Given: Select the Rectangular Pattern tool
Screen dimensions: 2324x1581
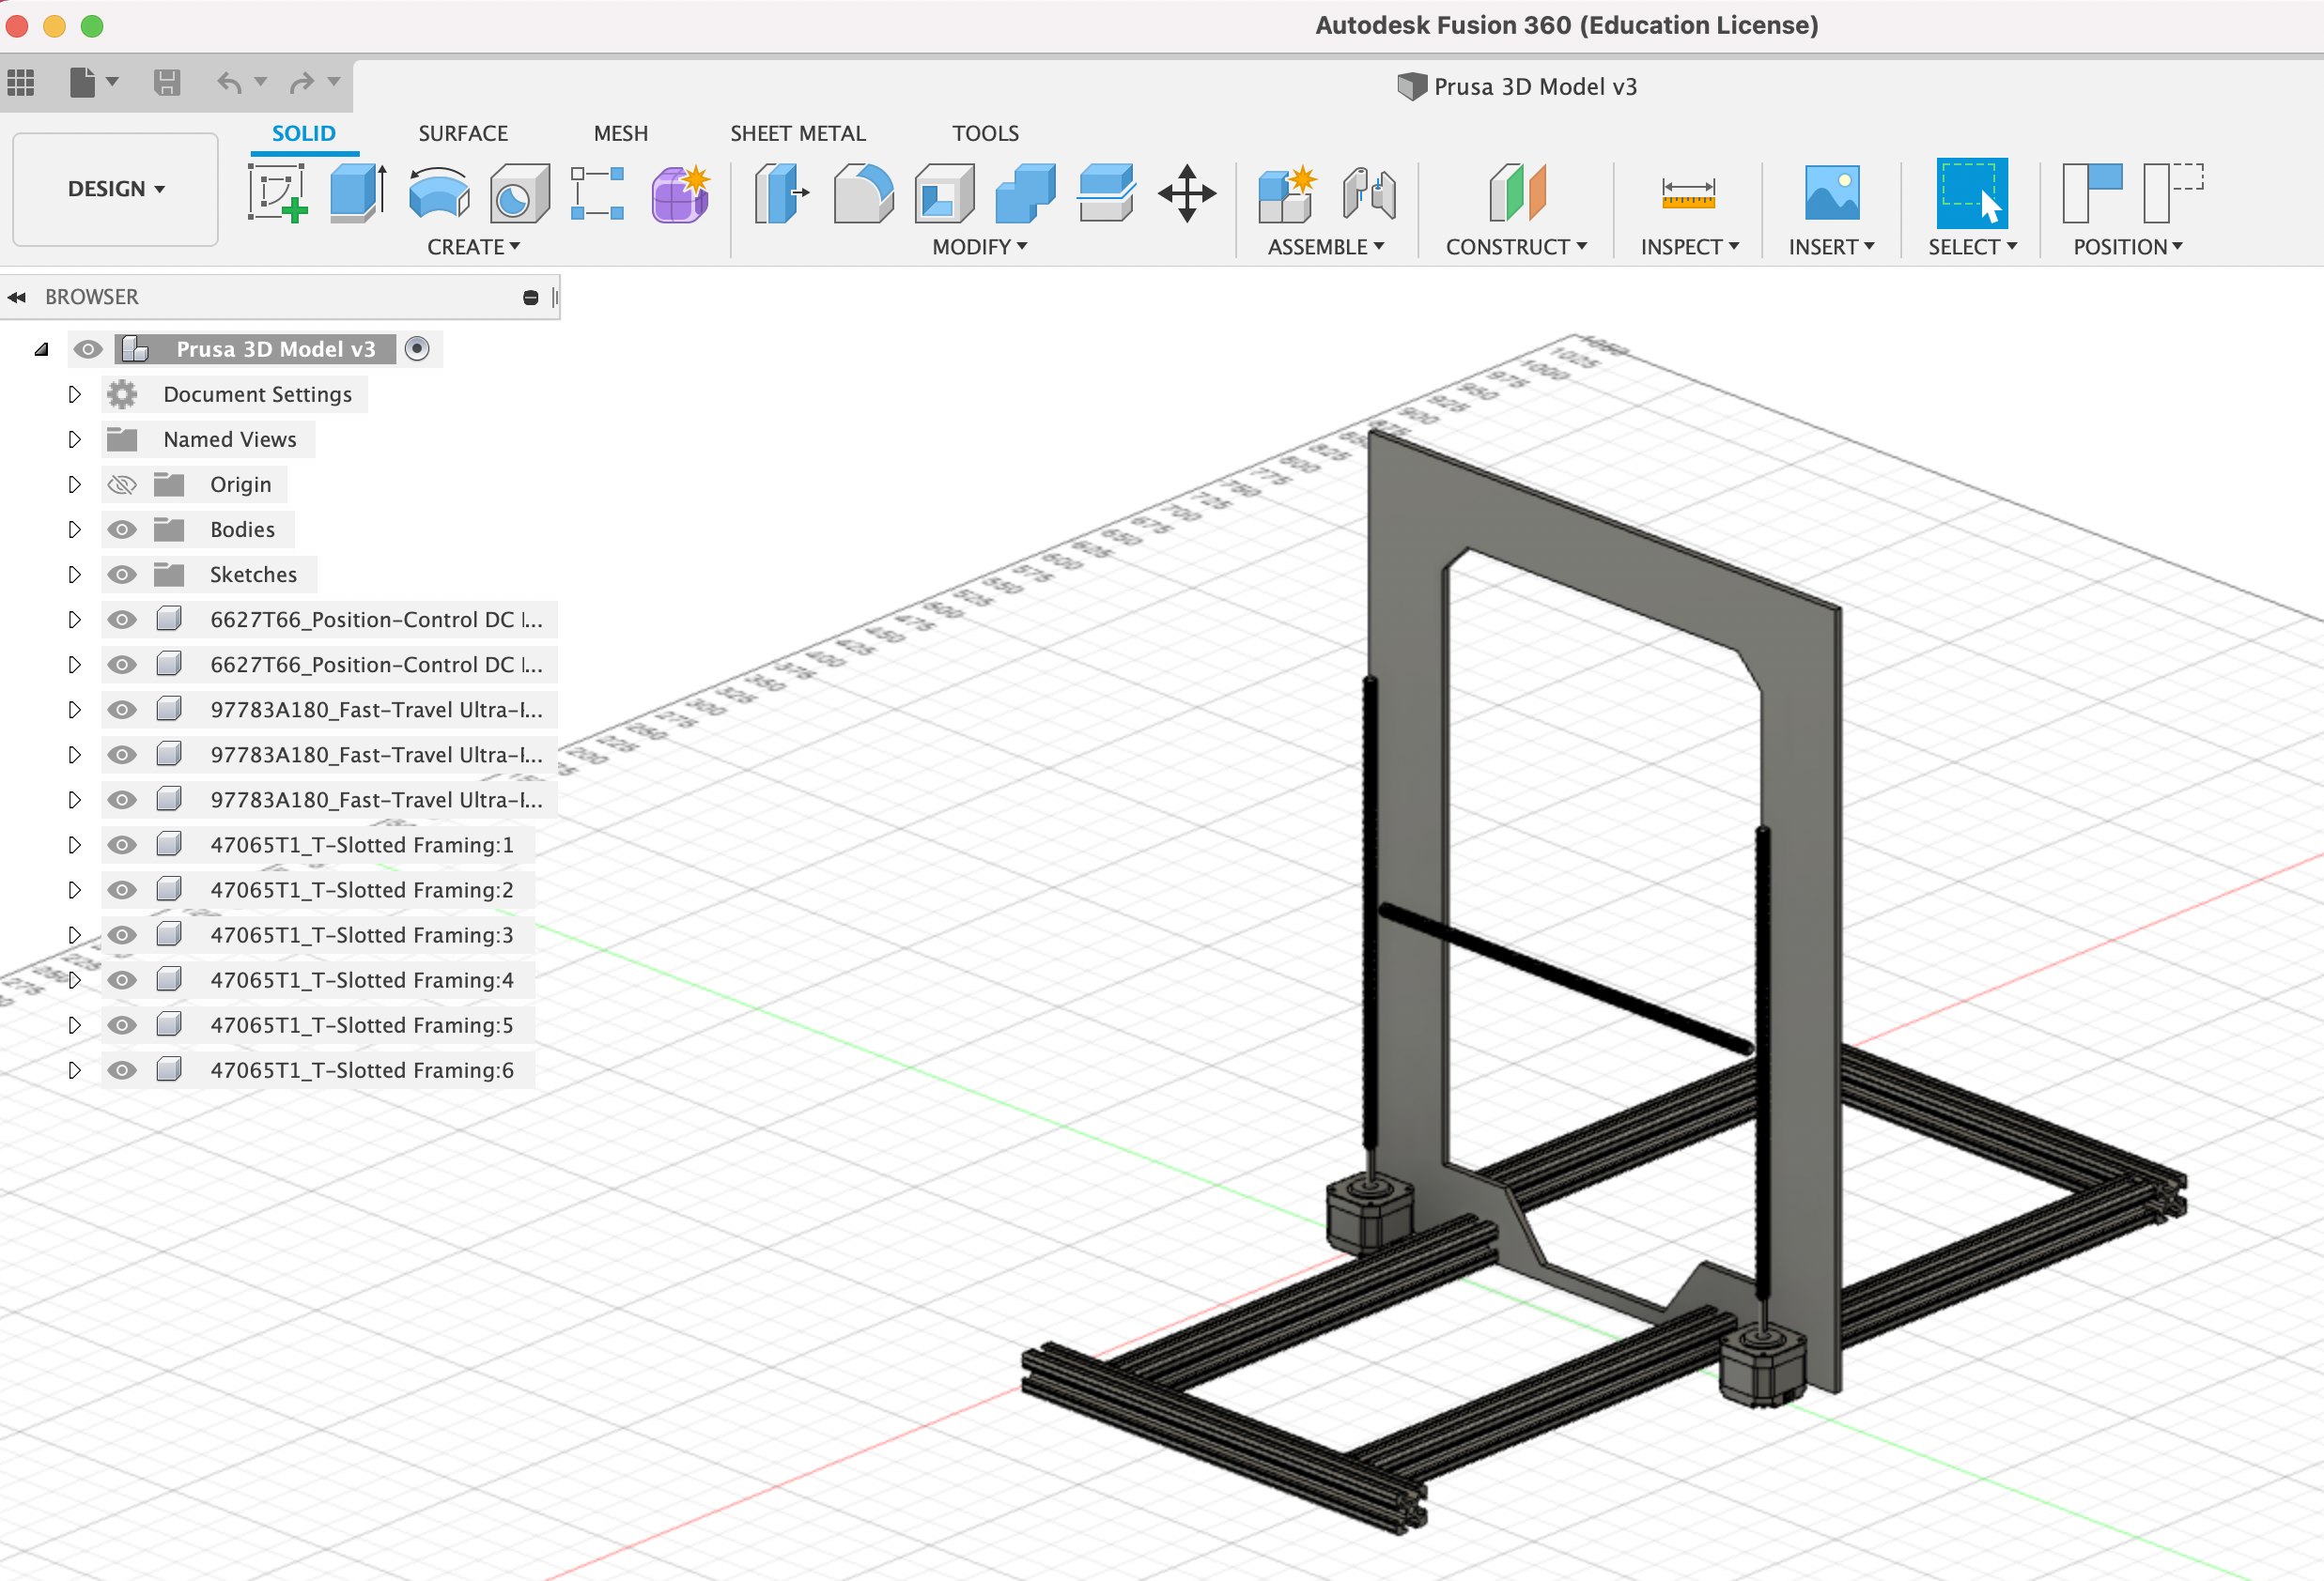Looking at the screenshot, I should tap(598, 194).
